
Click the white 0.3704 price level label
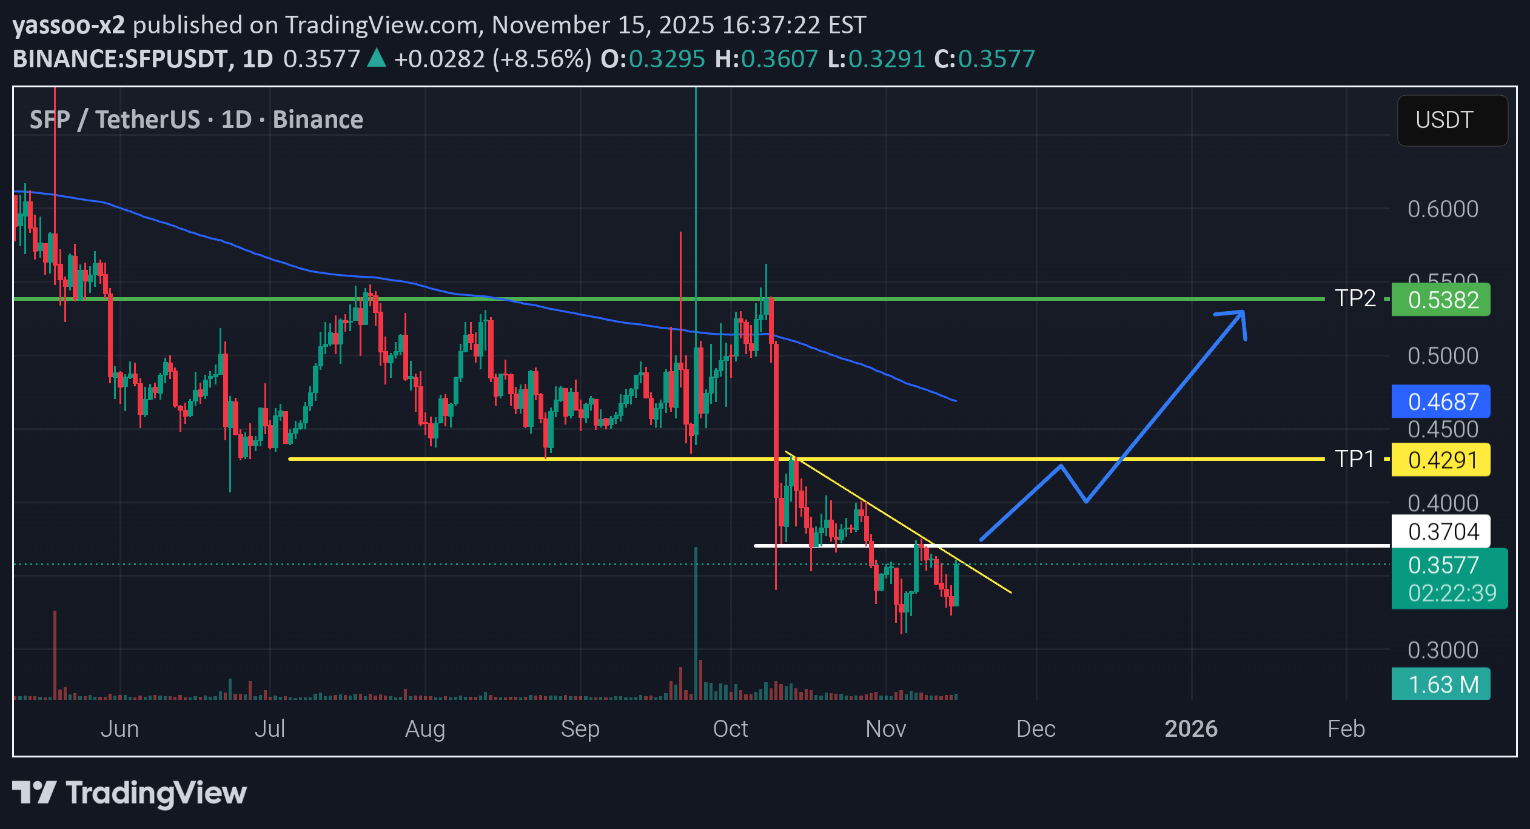click(x=1440, y=531)
